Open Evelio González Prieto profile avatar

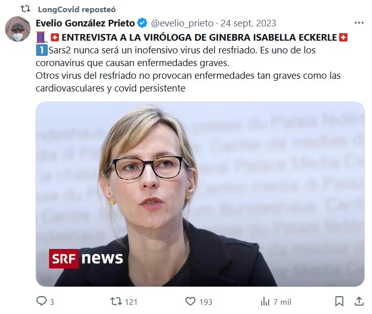point(18,29)
